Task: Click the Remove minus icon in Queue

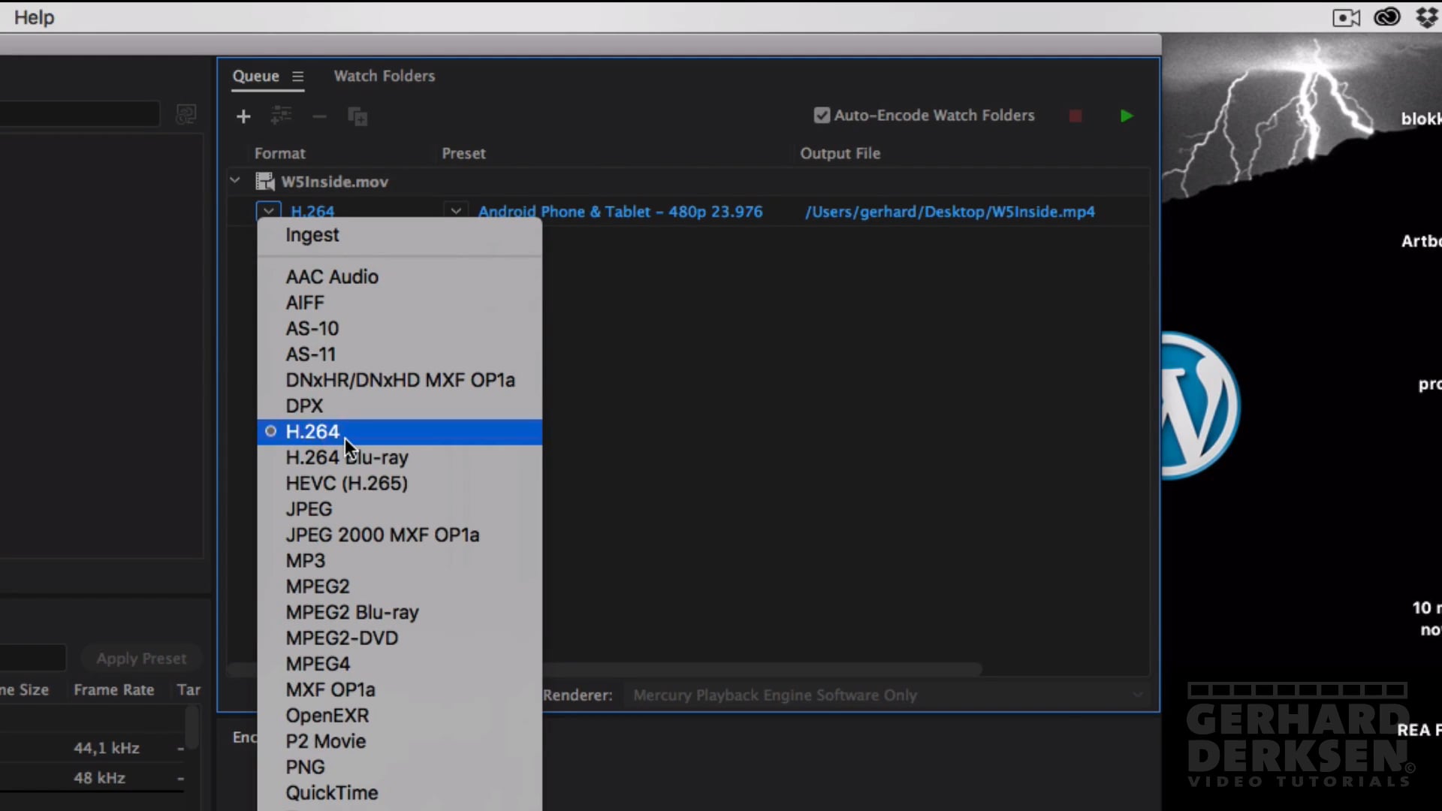Action: pyautogui.click(x=319, y=116)
